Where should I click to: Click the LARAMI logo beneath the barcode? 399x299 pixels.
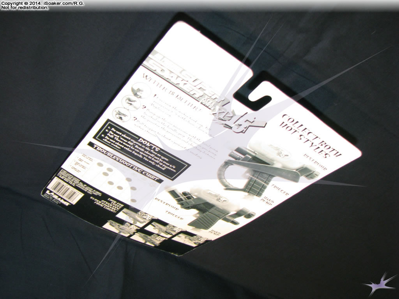[58, 198]
